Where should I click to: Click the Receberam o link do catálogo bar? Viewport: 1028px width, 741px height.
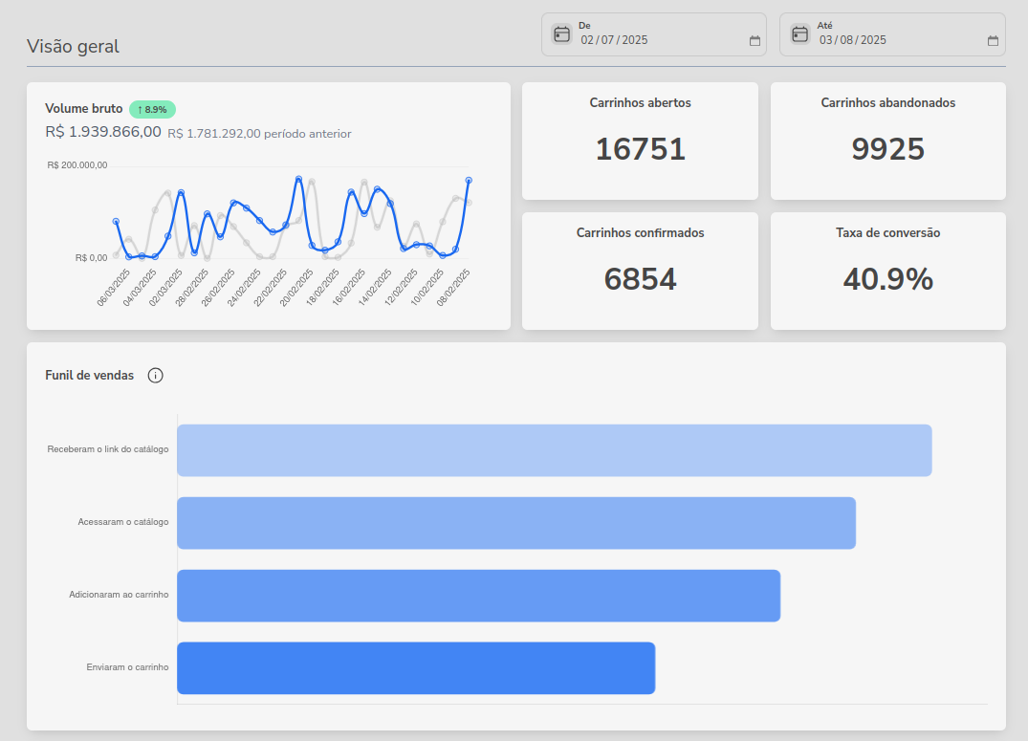554,450
